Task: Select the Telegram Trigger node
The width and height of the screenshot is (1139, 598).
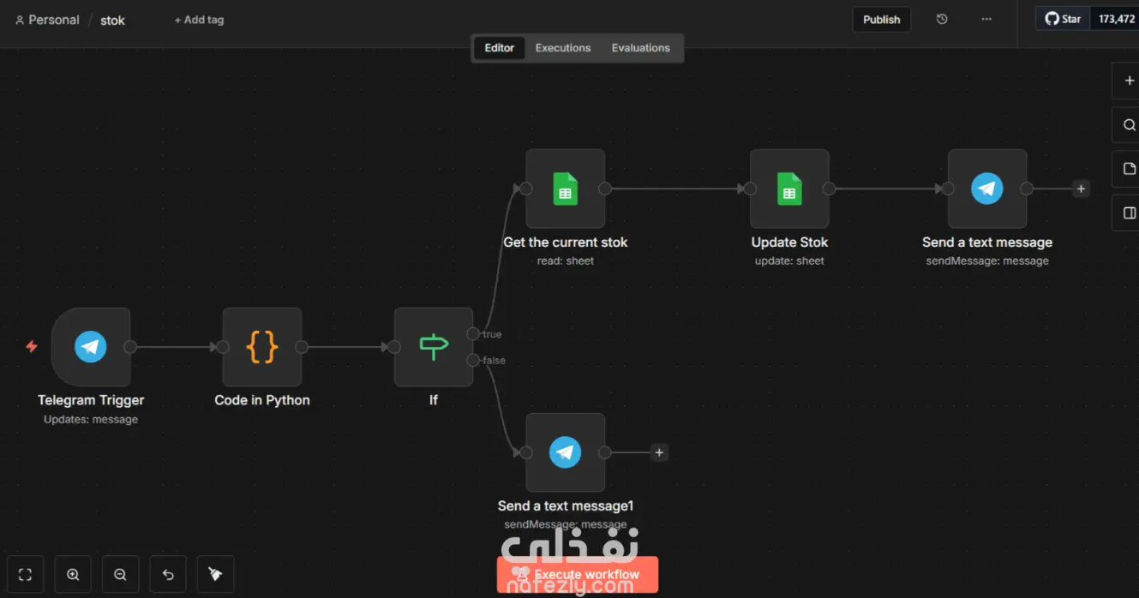Action: click(x=91, y=347)
